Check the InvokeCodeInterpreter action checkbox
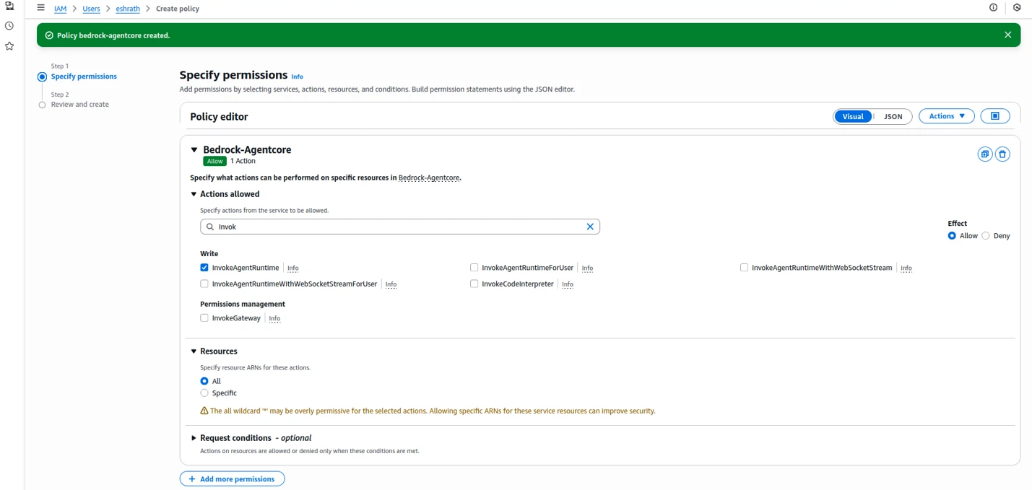The width and height of the screenshot is (1032, 490). tap(474, 284)
